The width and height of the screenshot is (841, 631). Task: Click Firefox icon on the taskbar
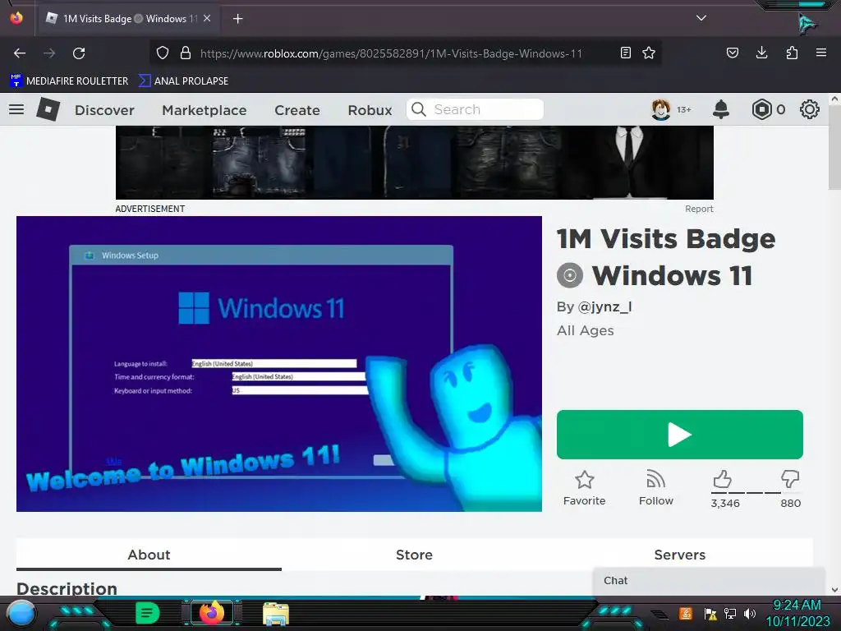pos(211,613)
